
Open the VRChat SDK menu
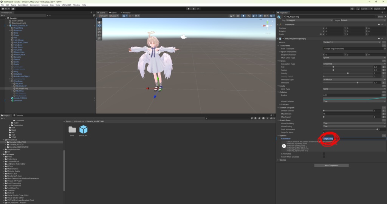(66, 5)
